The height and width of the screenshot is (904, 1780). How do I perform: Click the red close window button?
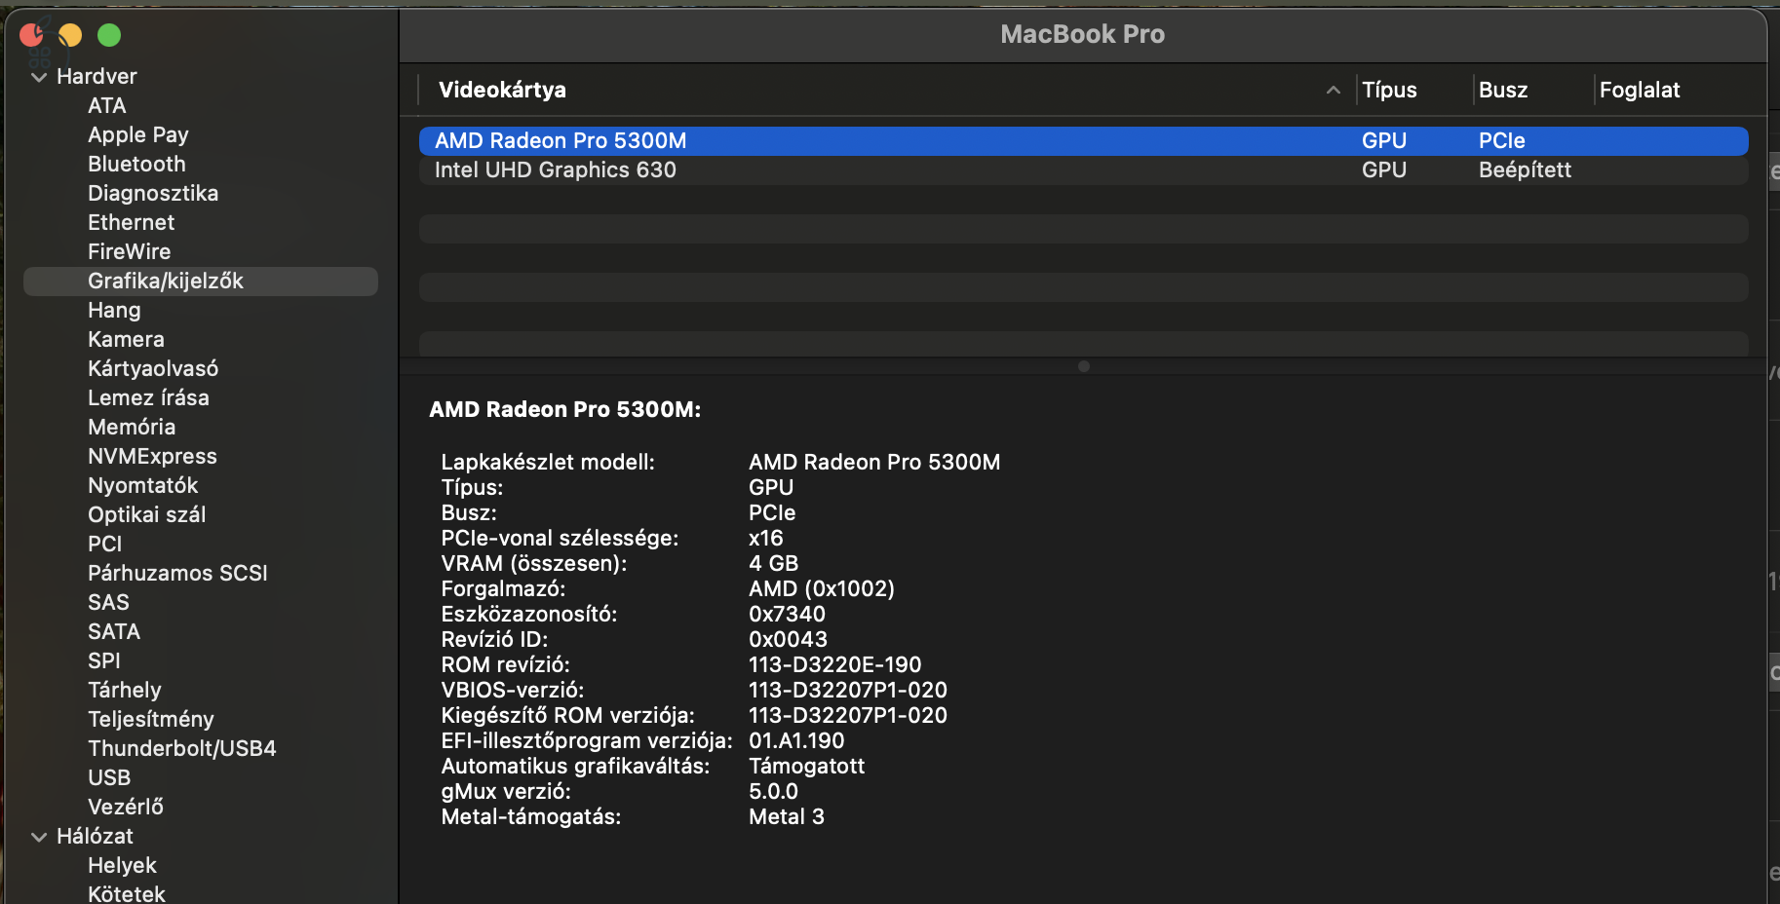pyautogui.click(x=32, y=35)
